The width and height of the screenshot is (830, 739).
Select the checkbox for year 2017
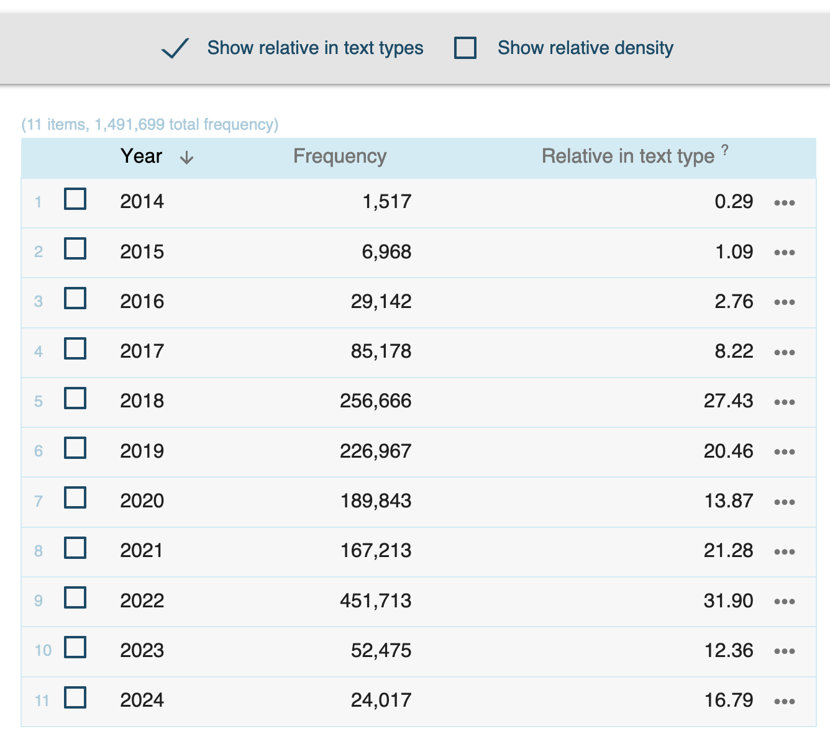click(75, 349)
